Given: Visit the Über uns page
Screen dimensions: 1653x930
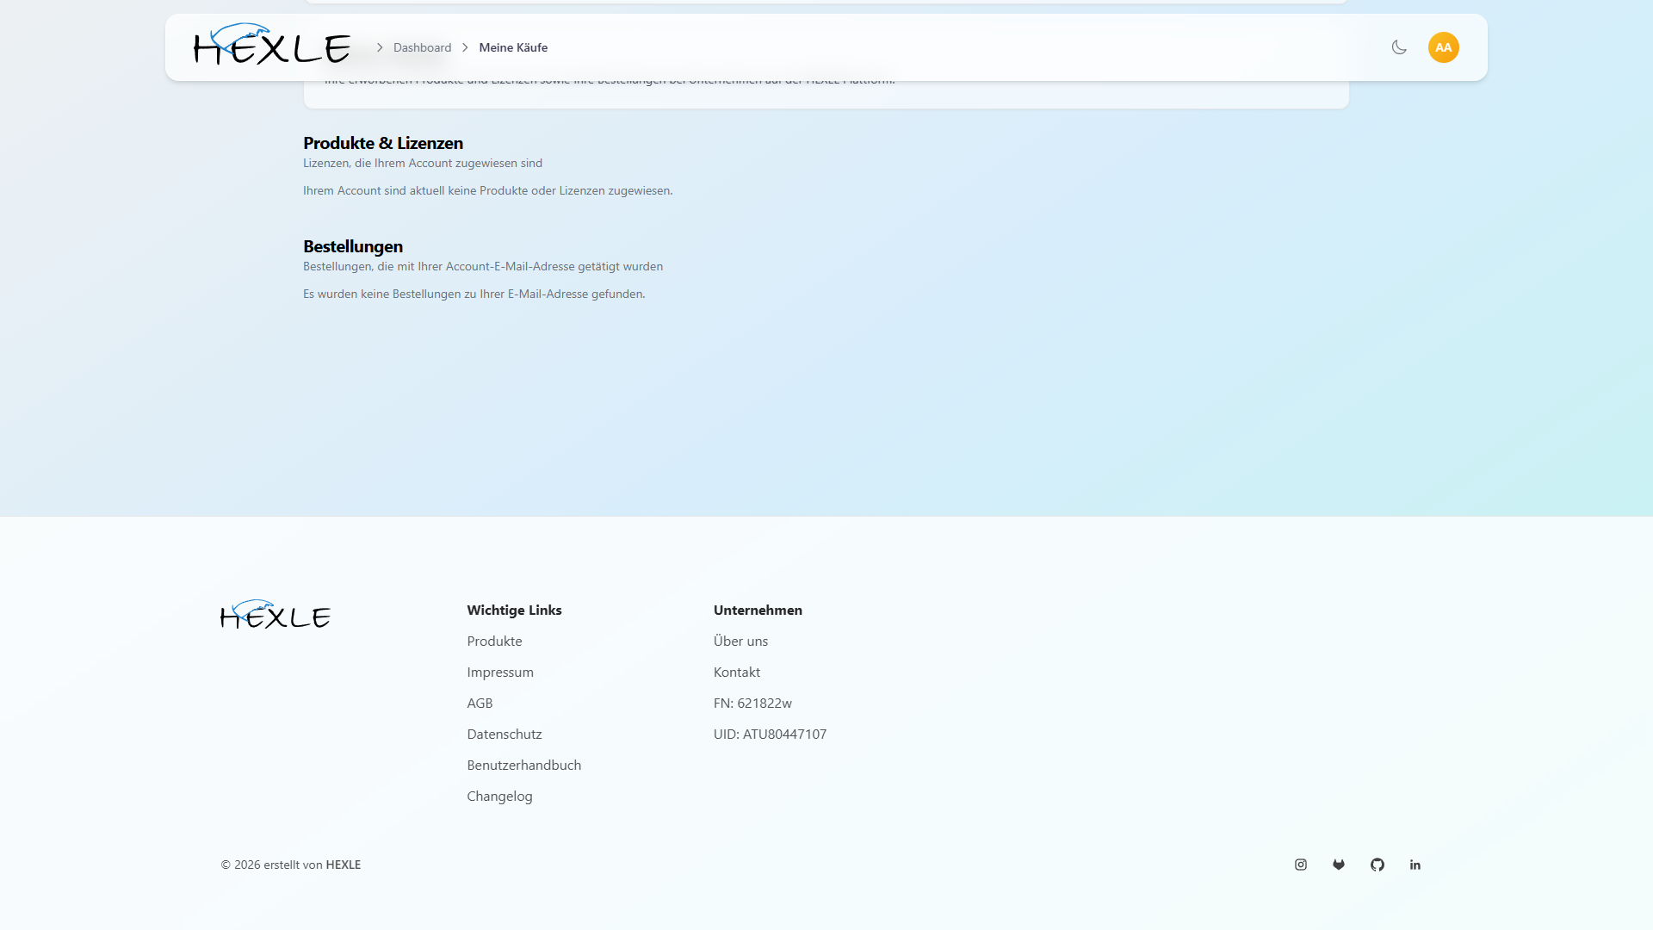Looking at the screenshot, I should (740, 641).
